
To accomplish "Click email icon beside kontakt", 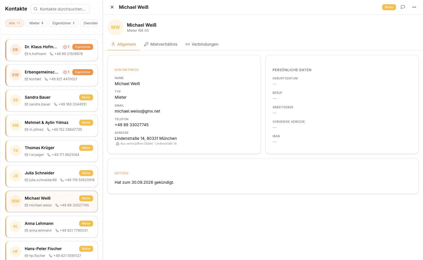I will click(x=26, y=79).
